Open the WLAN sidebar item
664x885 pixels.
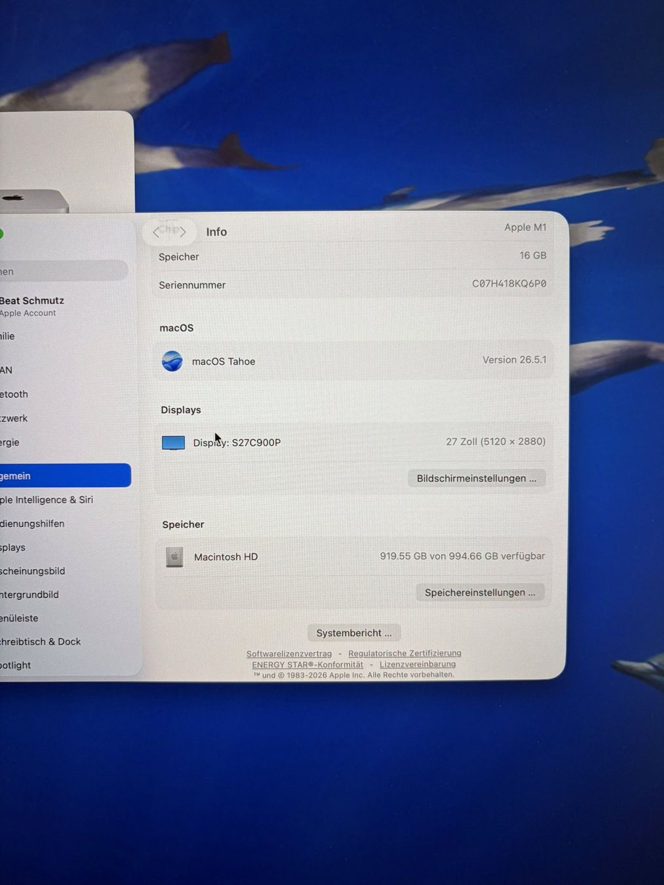click(x=7, y=370)
